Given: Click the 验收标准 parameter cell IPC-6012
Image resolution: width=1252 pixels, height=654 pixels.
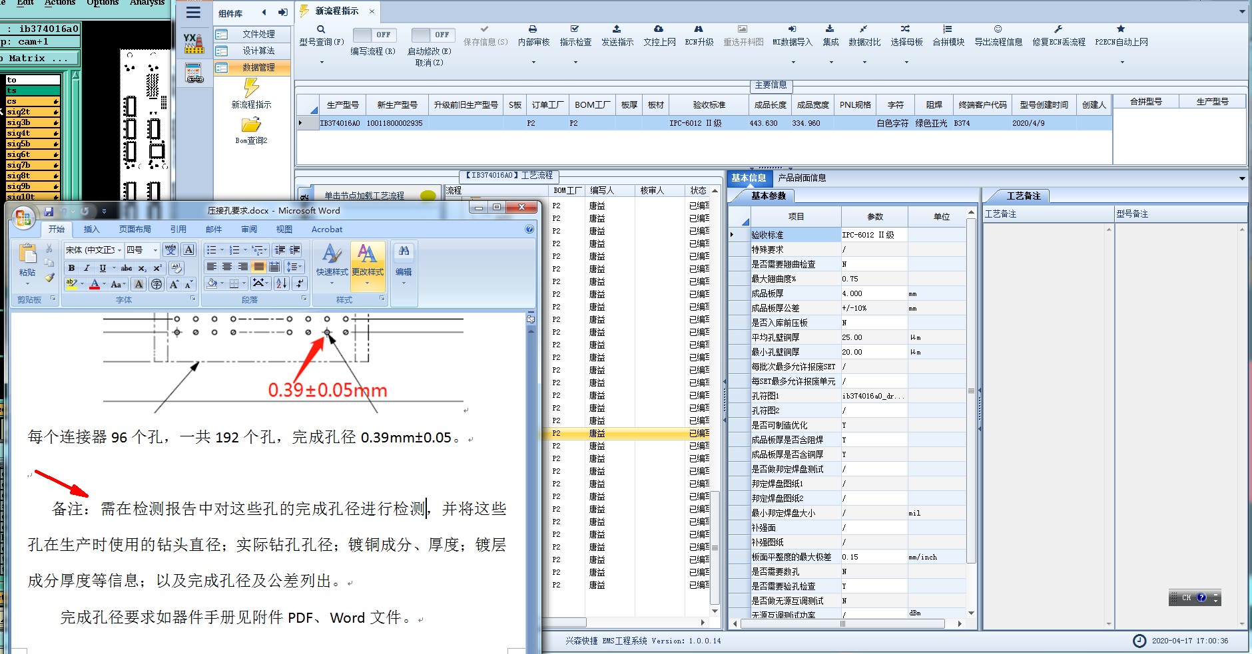Looking at the screenshot, I should 874,235.
